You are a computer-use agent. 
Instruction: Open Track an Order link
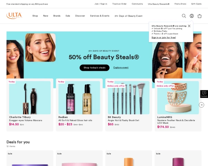tap(119, 4)
